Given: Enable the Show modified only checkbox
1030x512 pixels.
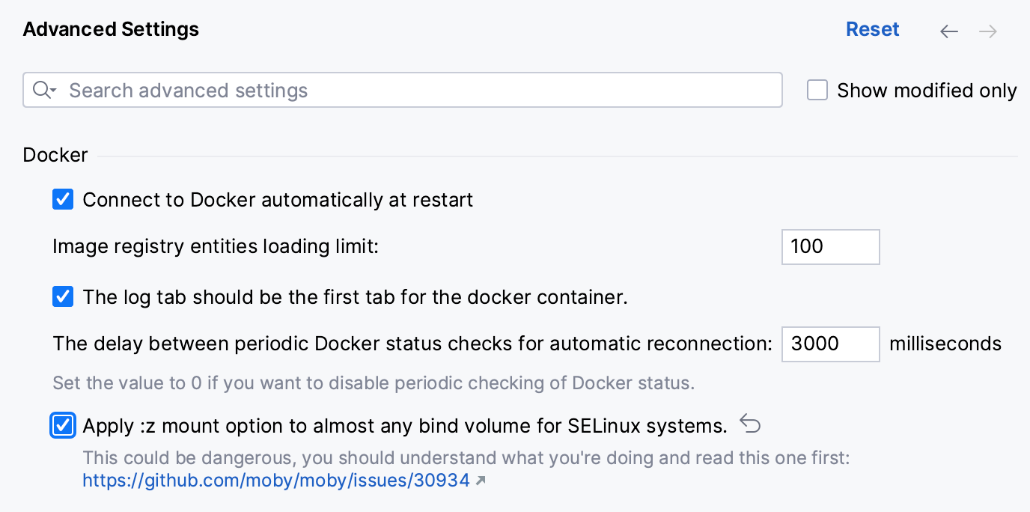Looking at the screenshot, I should tap(817, 89).
